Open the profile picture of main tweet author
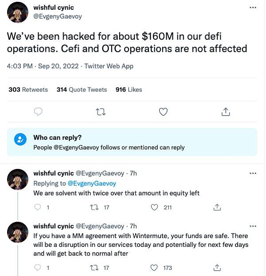This screenshot has width=266, height=276. tap(18, 12)
